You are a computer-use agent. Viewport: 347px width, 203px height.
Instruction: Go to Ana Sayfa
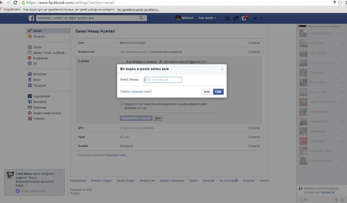206,18
